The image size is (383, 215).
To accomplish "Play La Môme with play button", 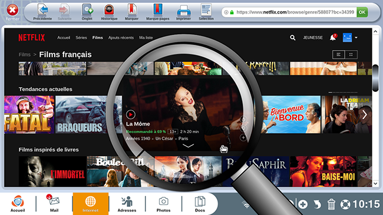I will [x=131, y=115].
